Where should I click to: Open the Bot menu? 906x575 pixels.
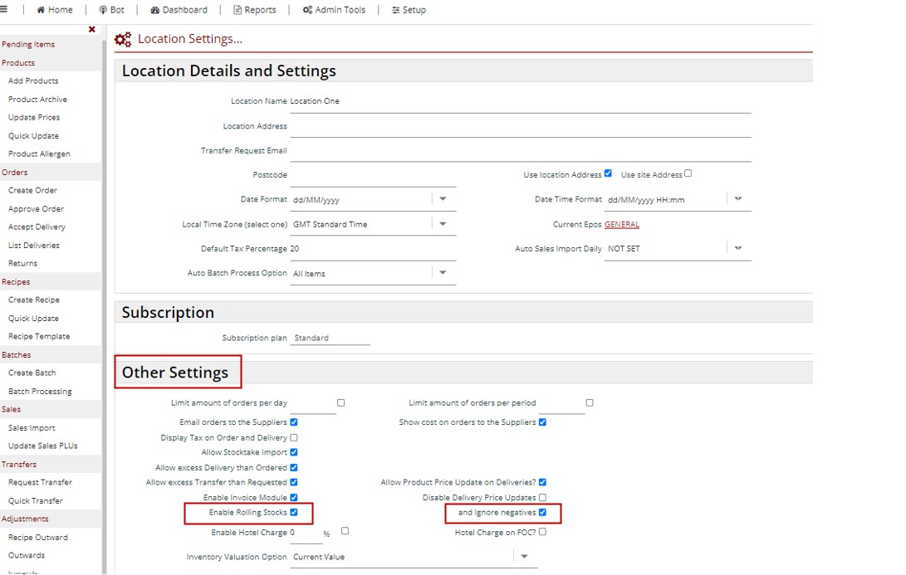pos(111,10)
